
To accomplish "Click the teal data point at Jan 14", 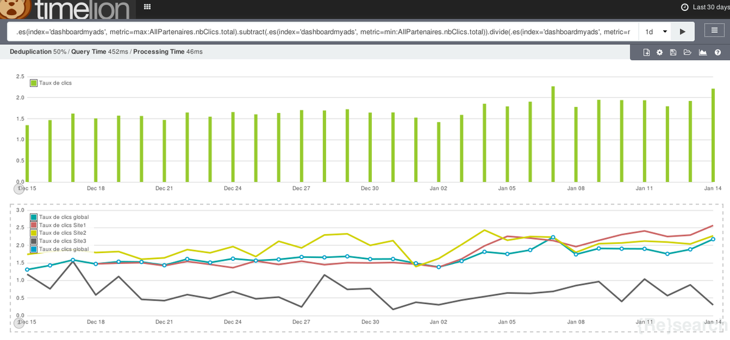I will 712,239.
